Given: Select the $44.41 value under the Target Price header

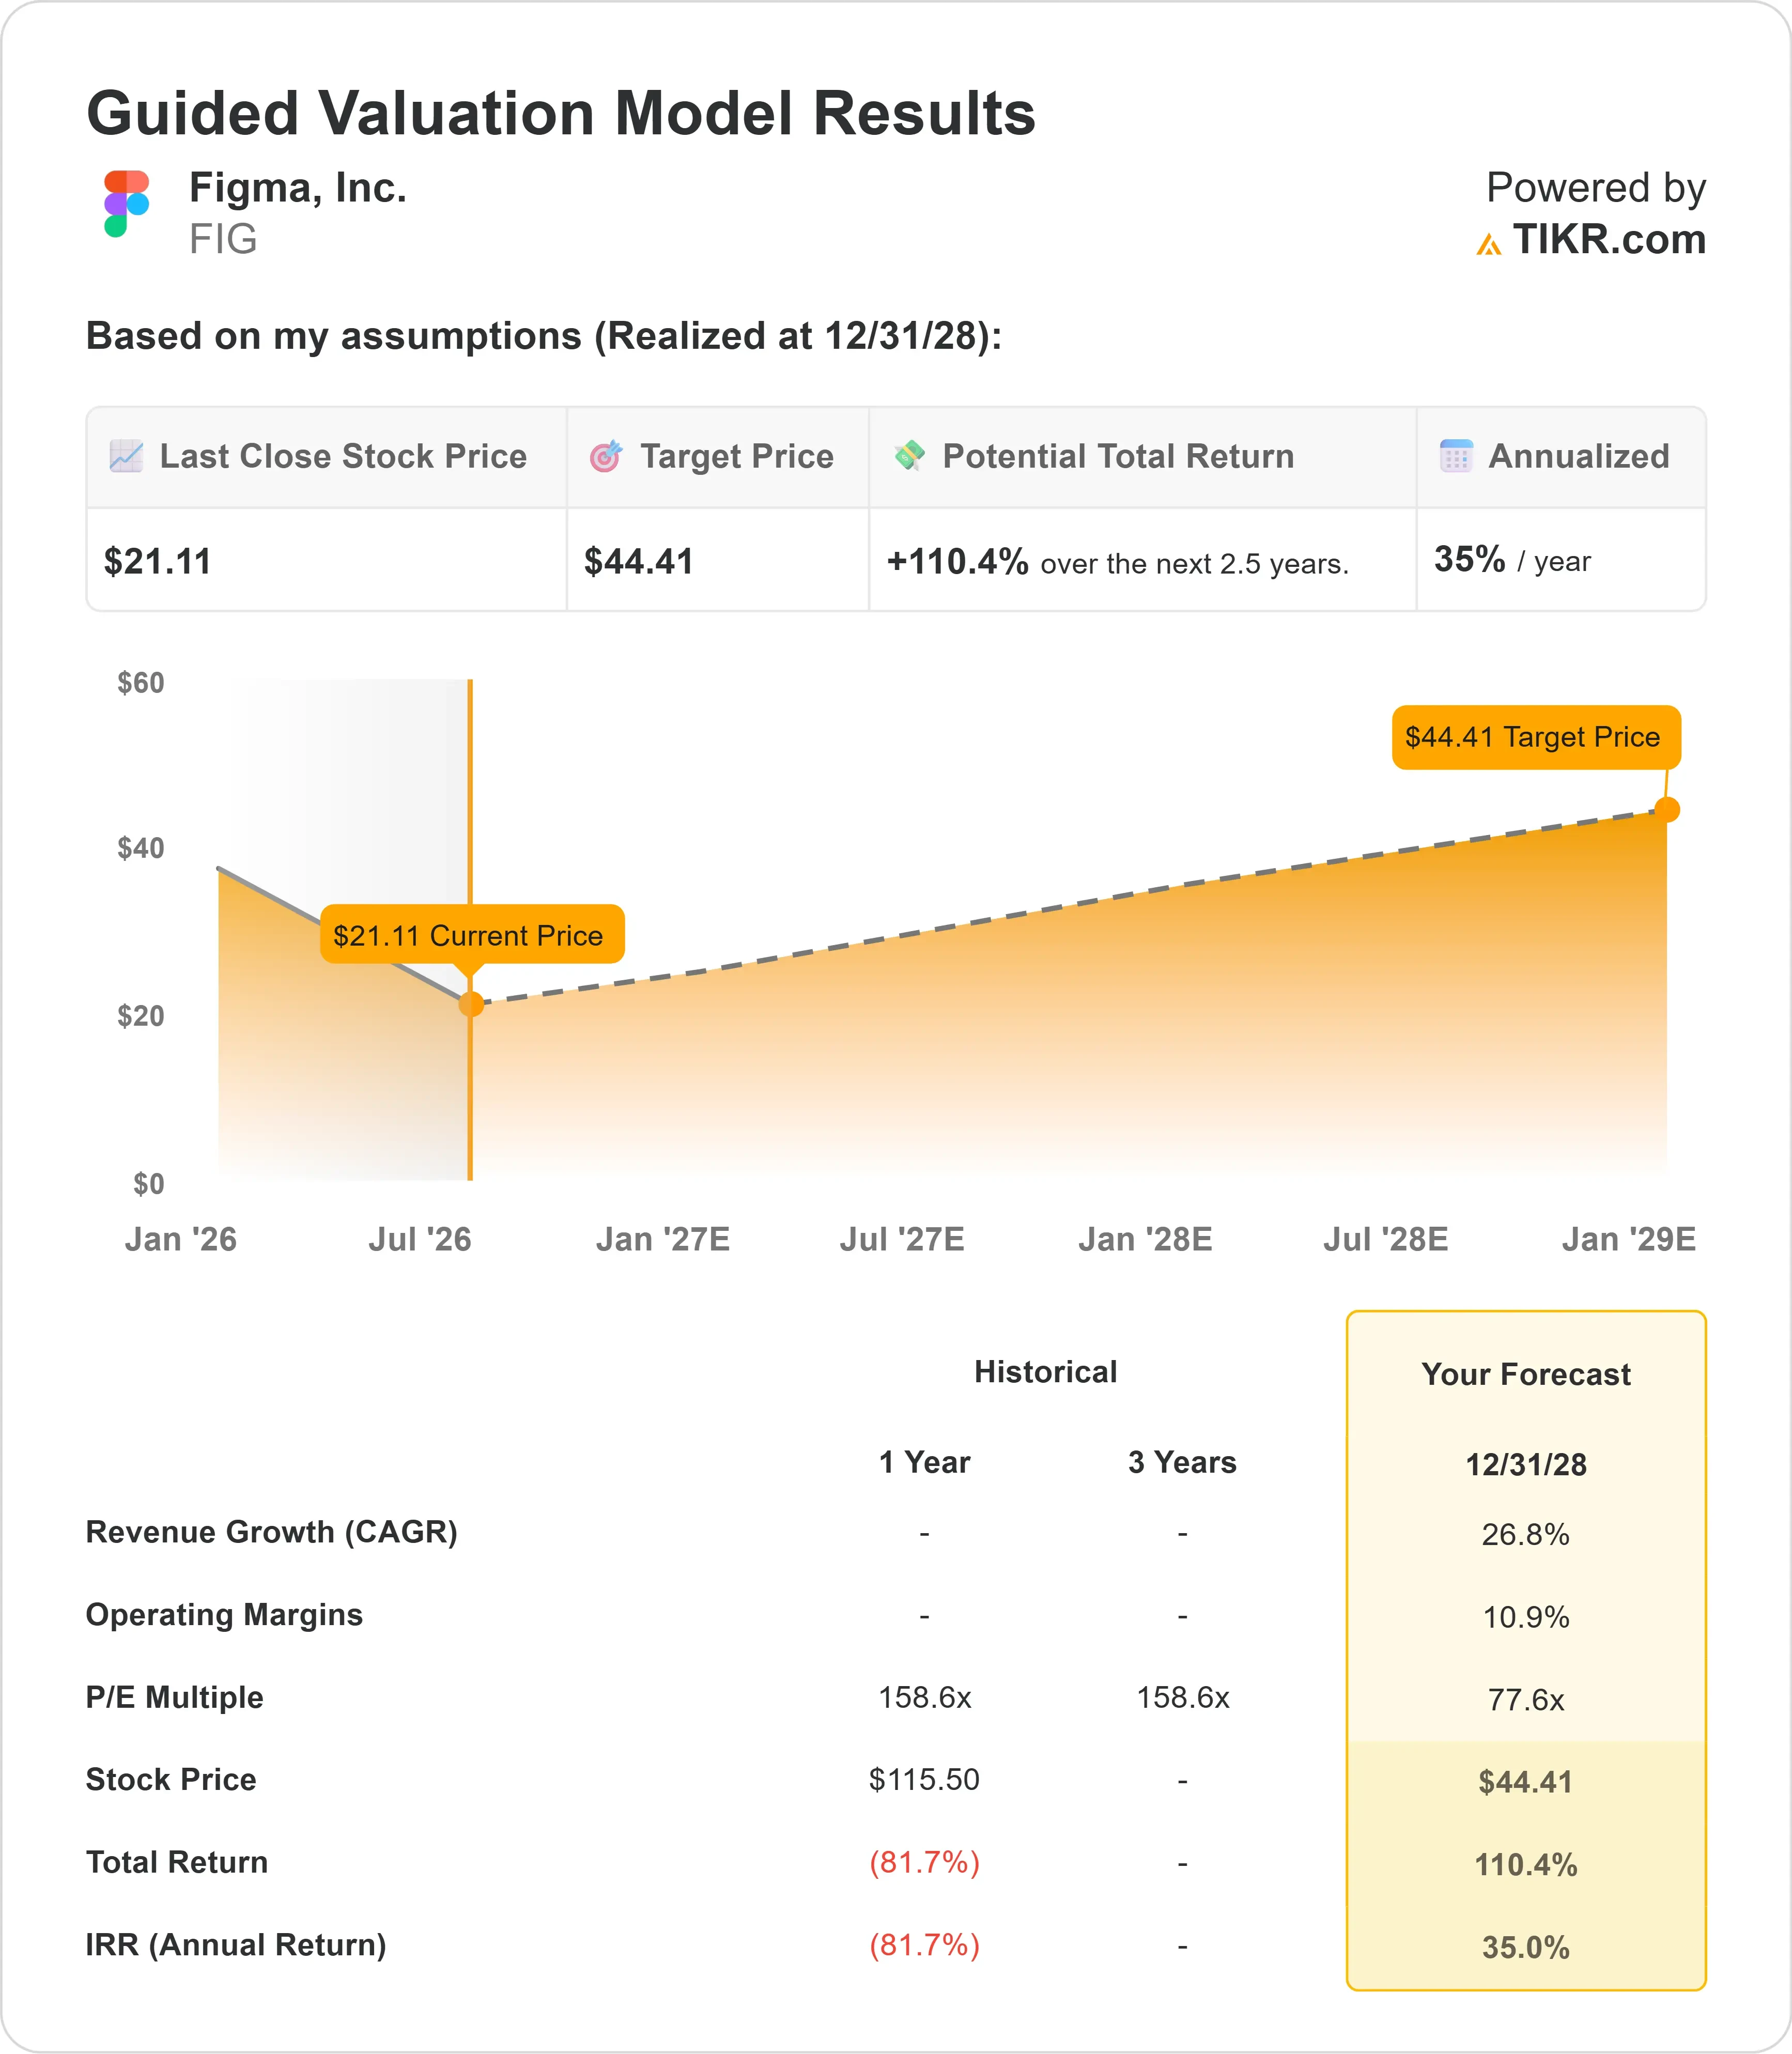Looking at the screenshot, I should click(x=639, y=562).
